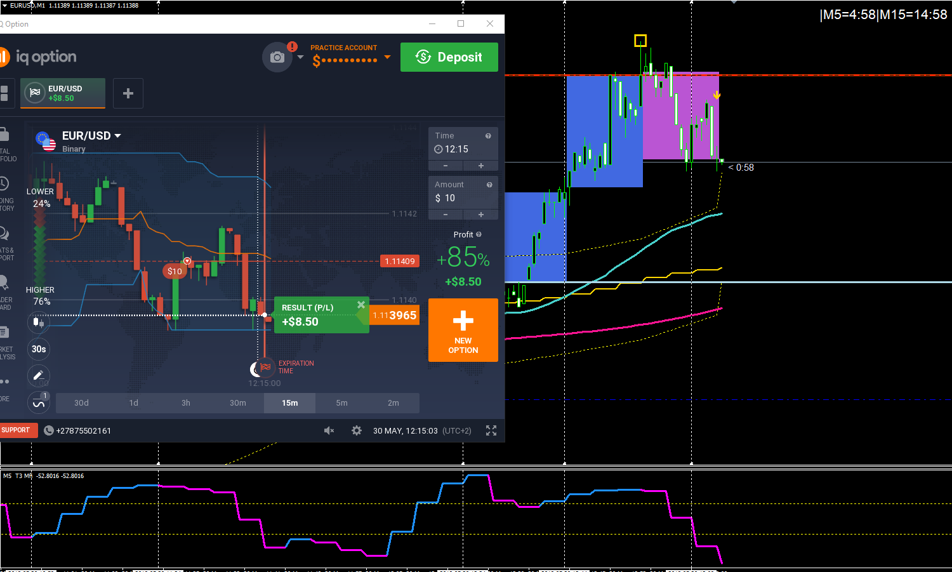Expand the EUR/USD asset dropdown
Viewport: 952px width, 572px height.
point(117,136)
